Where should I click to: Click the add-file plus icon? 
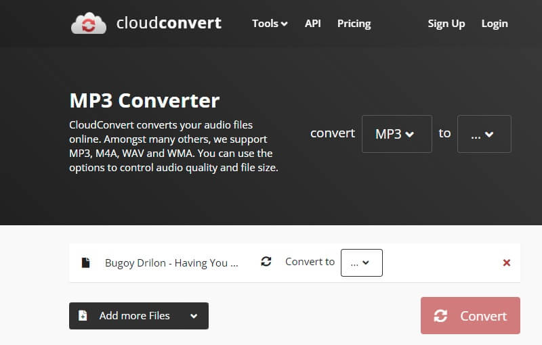pyautogui.click(x=83, y=315)
